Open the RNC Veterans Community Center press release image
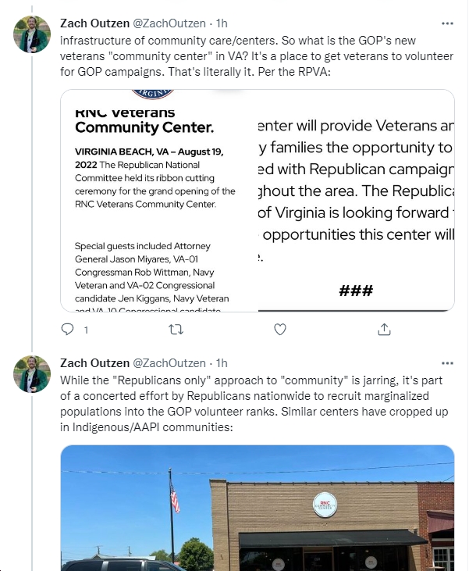The image size is (469, 571). 159,201
